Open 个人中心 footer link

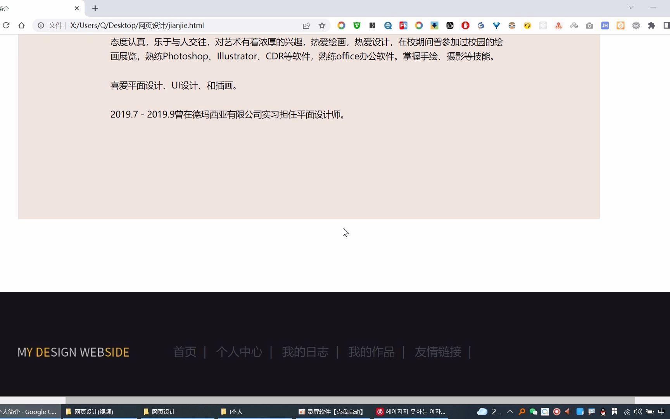coord(239,352)
